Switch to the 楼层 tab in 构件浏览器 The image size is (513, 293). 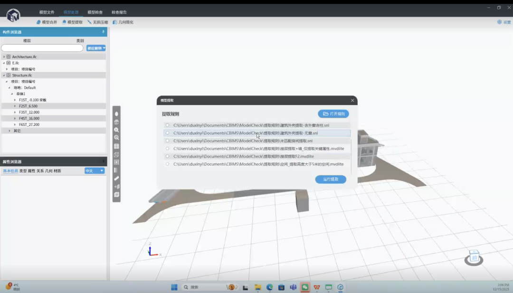[27, 41]
